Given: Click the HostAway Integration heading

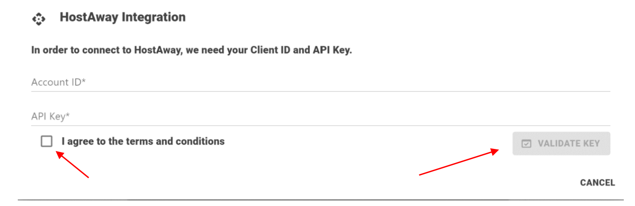Looking at the screenshot, I should point(123,17).
